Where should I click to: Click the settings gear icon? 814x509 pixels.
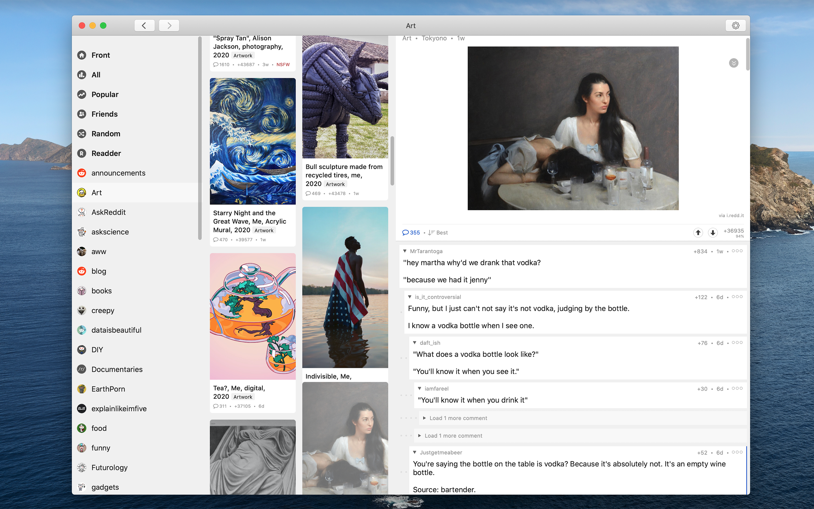tap(735, 25)
